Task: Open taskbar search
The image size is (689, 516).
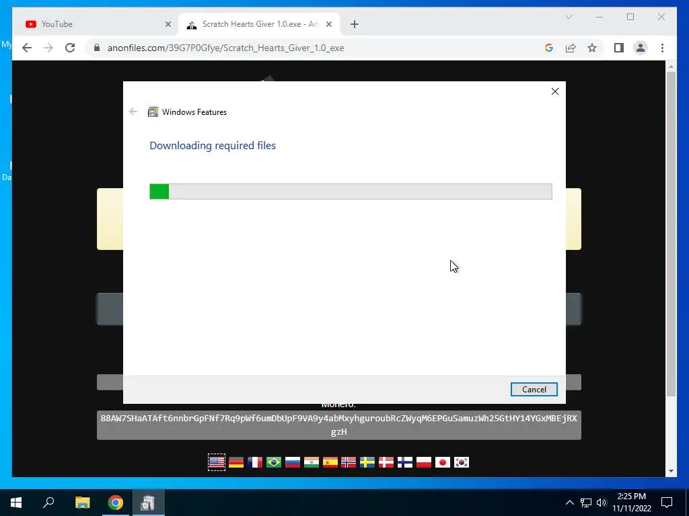Action: tap(48, 503)
